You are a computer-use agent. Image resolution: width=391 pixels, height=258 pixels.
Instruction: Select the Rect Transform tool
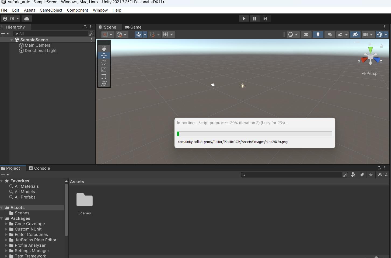[x=104, y=76]
